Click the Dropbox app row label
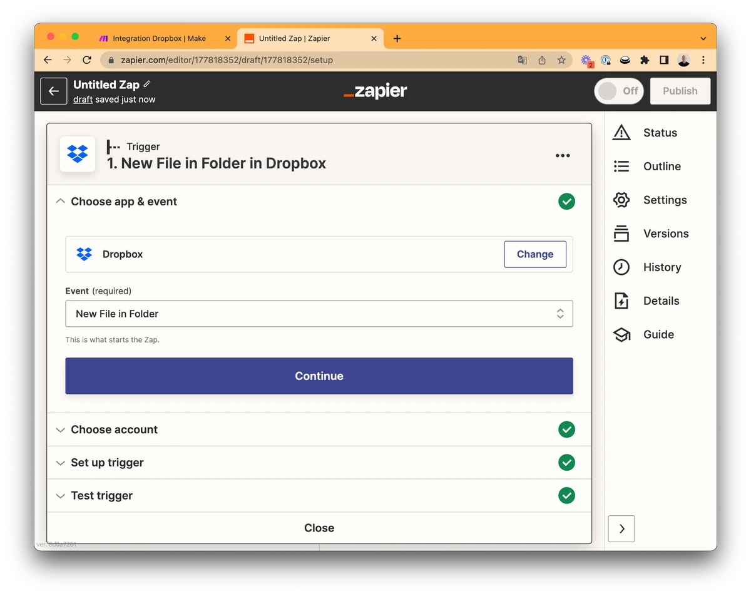 click(x=123, y=254)
